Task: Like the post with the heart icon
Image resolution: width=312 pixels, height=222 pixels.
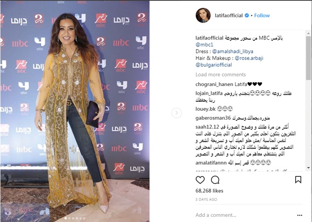Action: [x=200, y=180]
